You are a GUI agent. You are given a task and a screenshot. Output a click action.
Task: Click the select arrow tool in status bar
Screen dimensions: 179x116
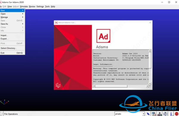[148, 114]
